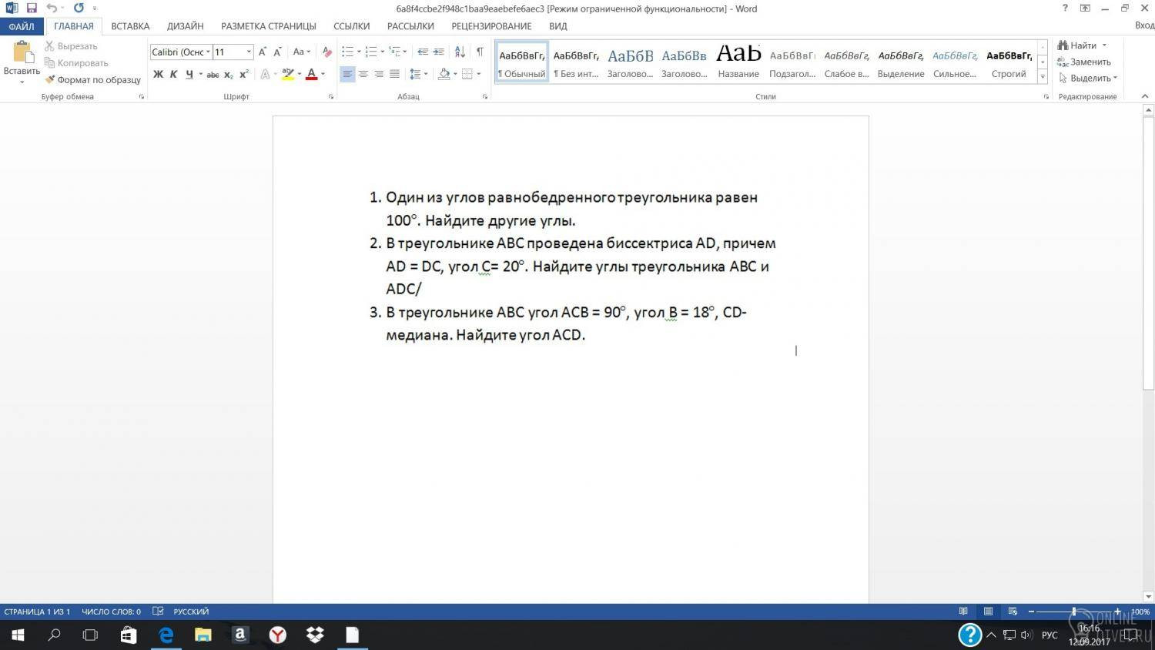Toggle bold Ж formatting
Screen dimensions: 1155x650
click(158, 75)
